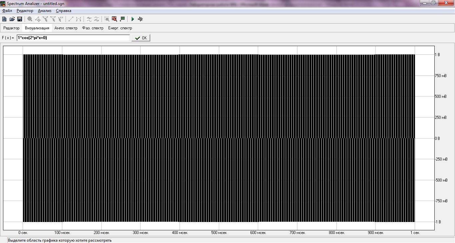Viewport: 455px width, 243px height.
Task: Select the straight line drawing tool
Action: pyautogui.click(x=71, y=19)
